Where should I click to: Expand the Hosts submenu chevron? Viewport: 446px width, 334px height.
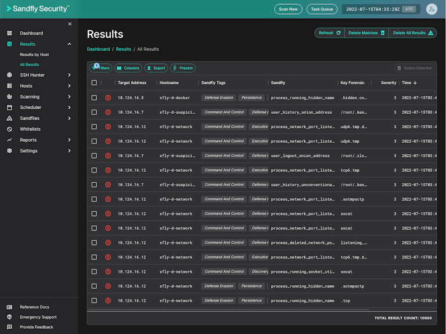70,85
